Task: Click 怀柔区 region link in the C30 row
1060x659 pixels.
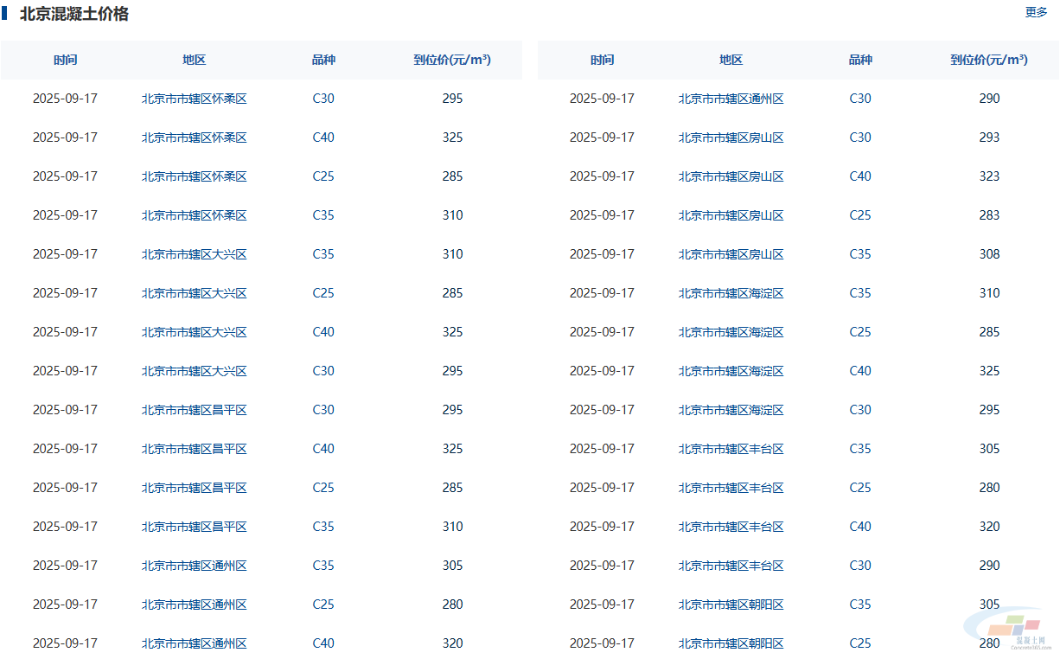Action: [195, 99]
